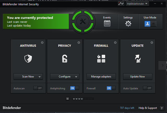Click the Scan Now button
Image resolution: width=167 pixels, height=113 pixels.
28,77
